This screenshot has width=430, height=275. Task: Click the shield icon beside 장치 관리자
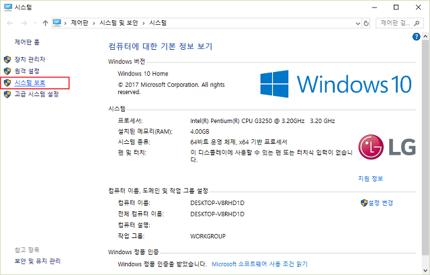click(7, 59)
